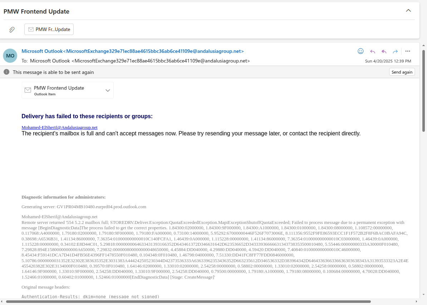
Task: Open the More actions ellipsis menu
Action: [408, 51]
